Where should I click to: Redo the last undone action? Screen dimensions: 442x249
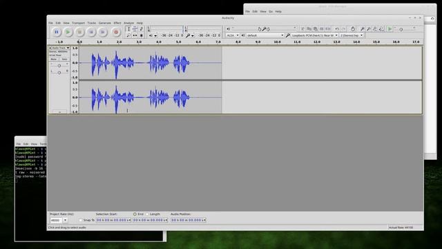(x=343, y=29)
